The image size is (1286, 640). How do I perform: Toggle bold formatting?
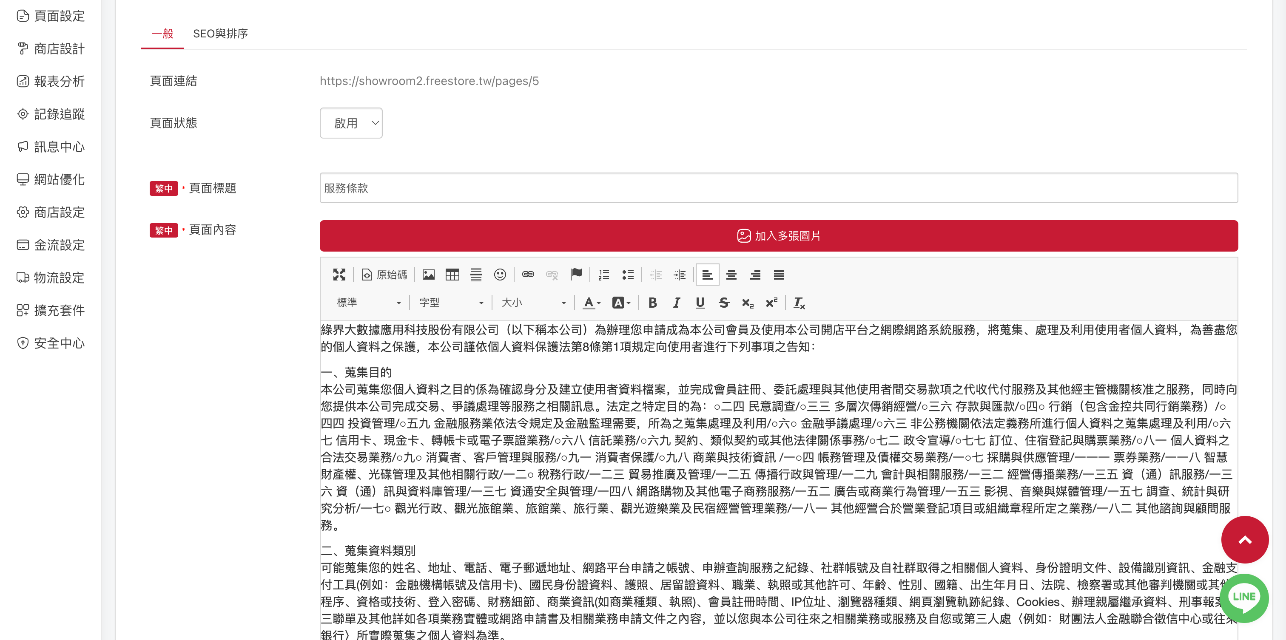pyautogui.click(x=652, y=302)
